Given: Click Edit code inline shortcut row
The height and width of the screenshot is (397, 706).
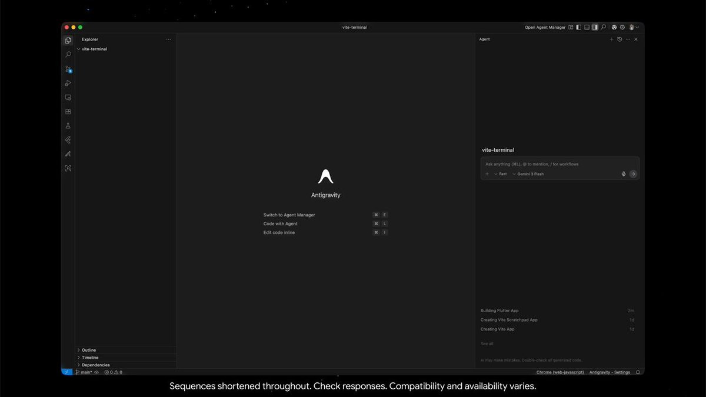Looking at the screenshot, I should click(x=325, y=232).
